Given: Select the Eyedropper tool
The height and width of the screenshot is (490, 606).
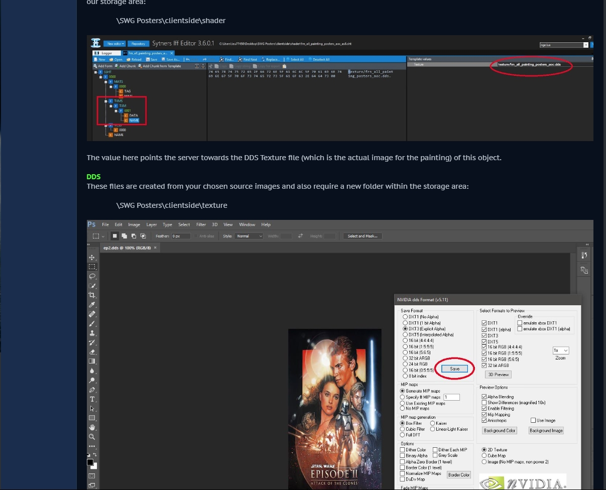Looking at the screenshot, I should [x=92, y=305].
